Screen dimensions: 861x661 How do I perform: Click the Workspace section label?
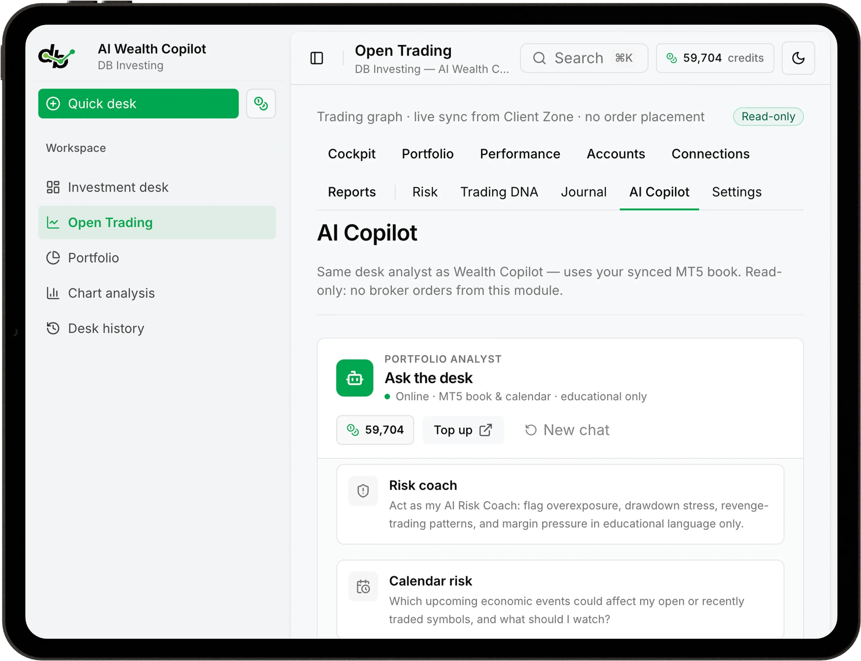tap(76, 148)
